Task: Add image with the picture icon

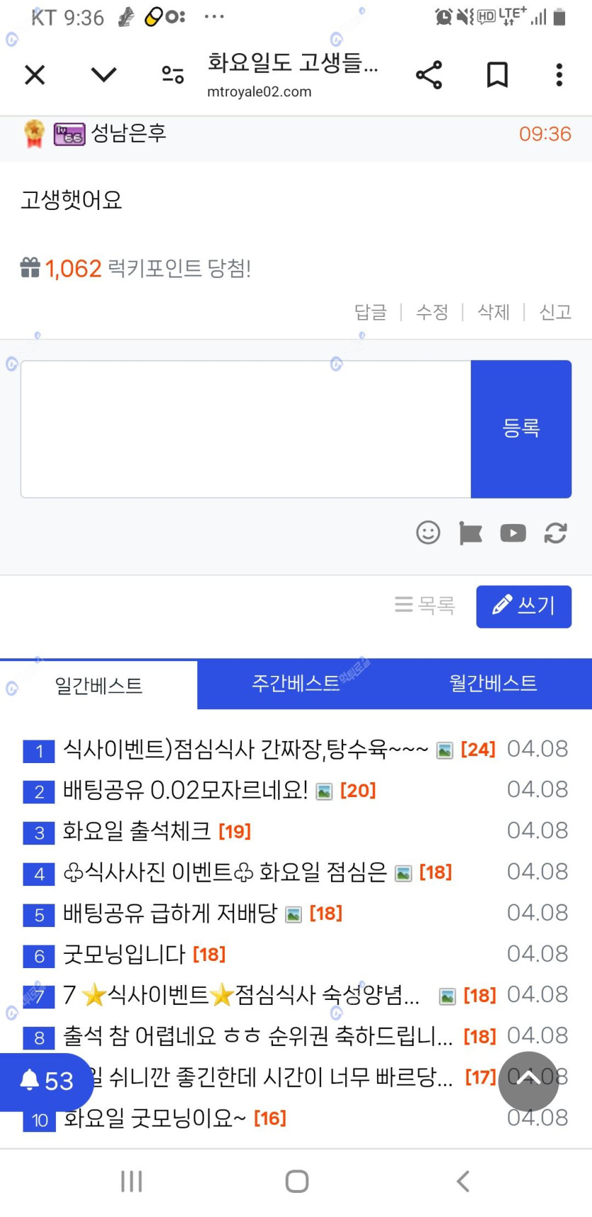Action: pyautogui.click(x=470, y=533)
